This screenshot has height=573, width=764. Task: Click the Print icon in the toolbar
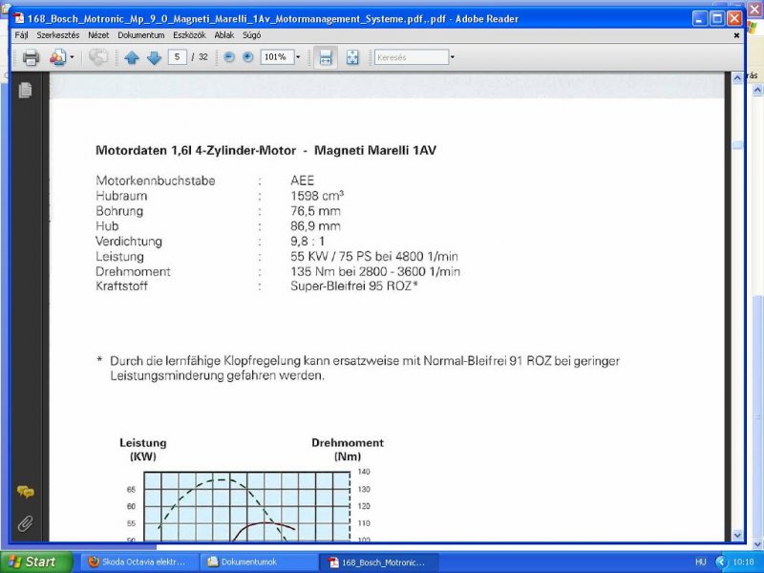click(31, 57)
